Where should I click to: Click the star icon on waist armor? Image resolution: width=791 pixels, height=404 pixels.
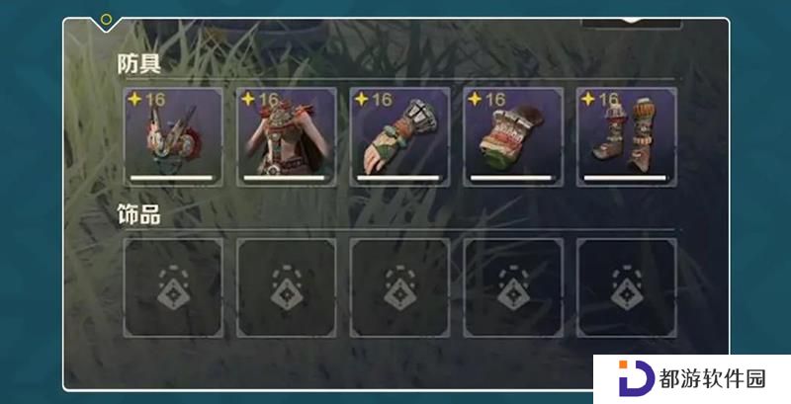click(x=475, y=99)
